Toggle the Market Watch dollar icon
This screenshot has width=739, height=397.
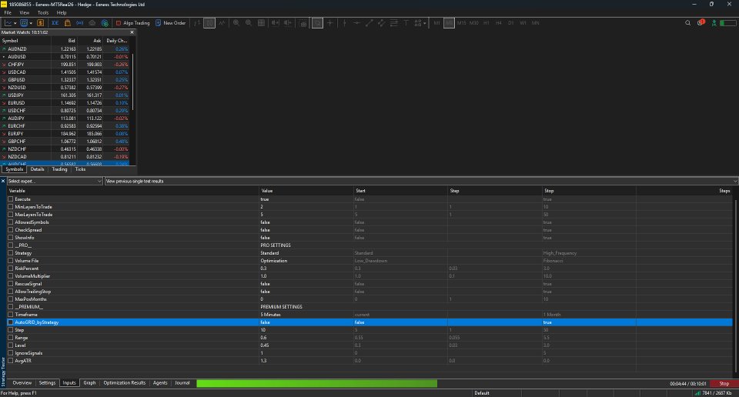41,22
